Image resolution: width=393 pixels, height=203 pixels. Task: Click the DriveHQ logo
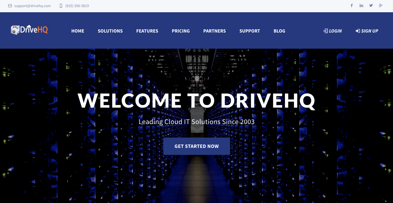coord(29,30)
